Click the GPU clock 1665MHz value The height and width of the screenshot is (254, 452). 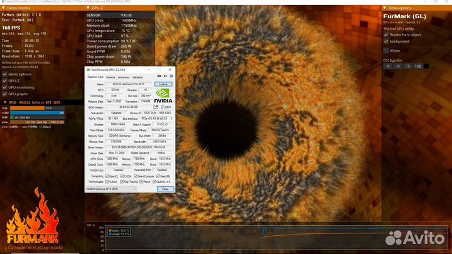(129, 21)
